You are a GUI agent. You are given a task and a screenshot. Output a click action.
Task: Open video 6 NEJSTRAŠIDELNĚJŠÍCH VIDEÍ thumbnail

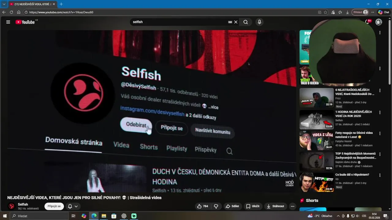tap(316, 98)
